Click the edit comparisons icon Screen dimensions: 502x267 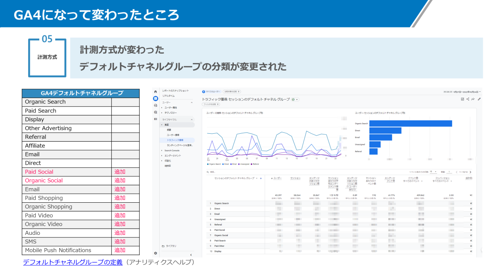pos(463,99)
